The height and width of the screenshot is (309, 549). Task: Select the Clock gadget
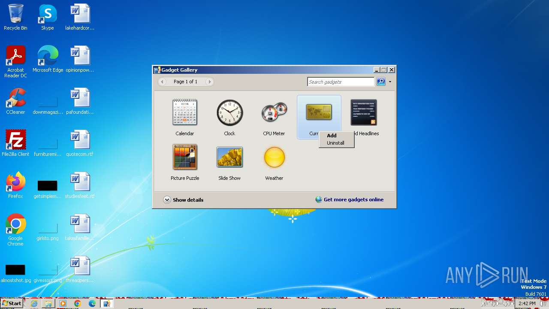coord(229,117)
